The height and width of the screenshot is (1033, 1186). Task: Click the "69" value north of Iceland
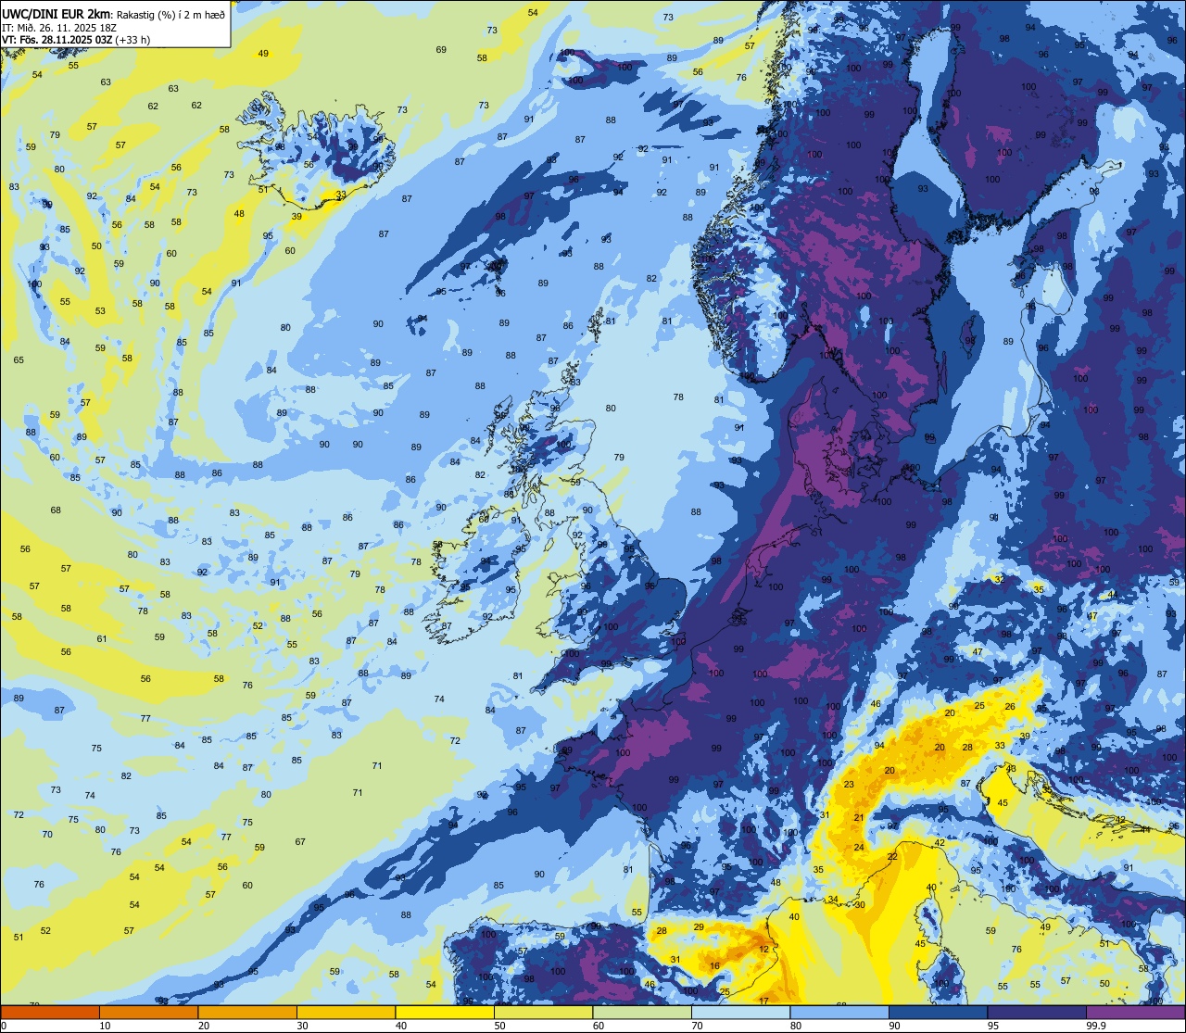click(x=441, y=50)
